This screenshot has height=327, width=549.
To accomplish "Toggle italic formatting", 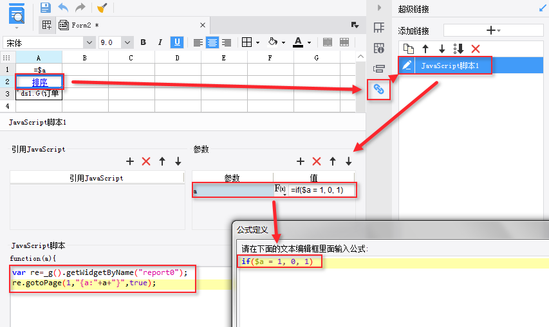I will click(160, 42).
